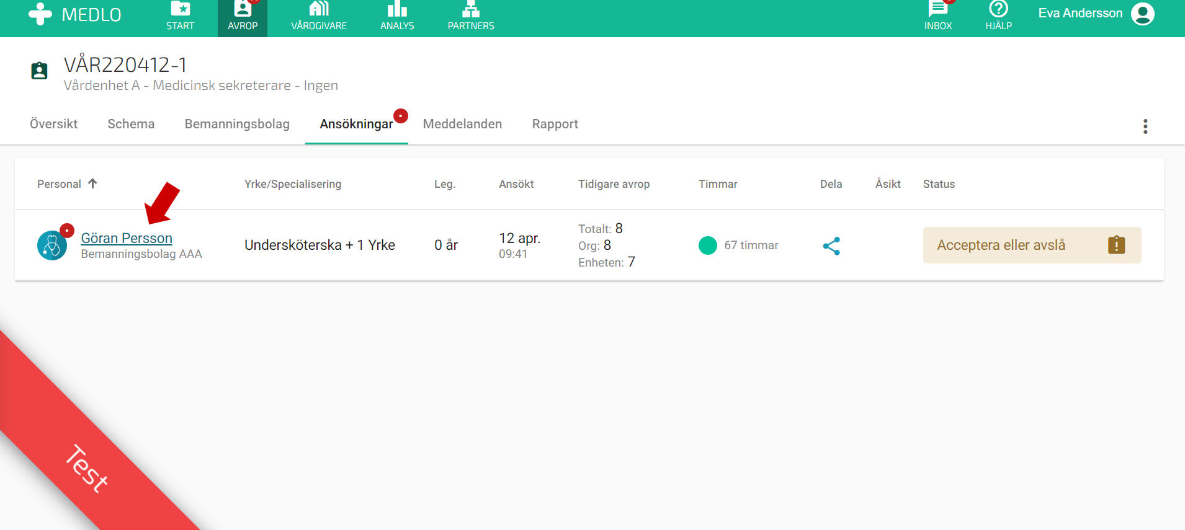The height and width of the screenshot is (530, 1185).
Task: Open Göran Persson's profile link
Action: [127, 238]
